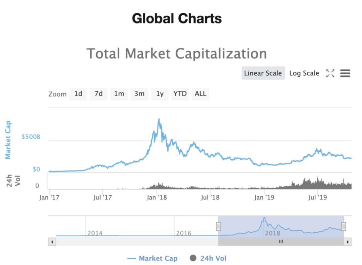This screenshot has width=362, height=265.
Task: Switch chart to Linear Scale
Action: point(263,73)
